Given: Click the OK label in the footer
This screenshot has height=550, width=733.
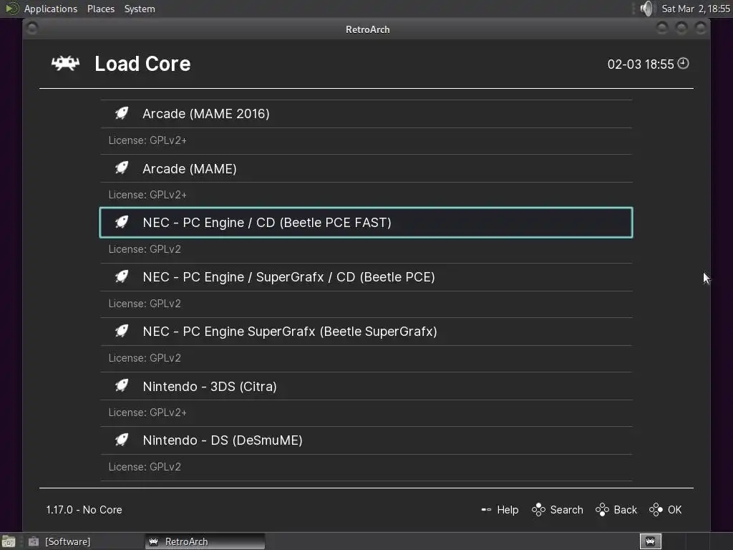Looking at the screenshot, I should [674, 510].
